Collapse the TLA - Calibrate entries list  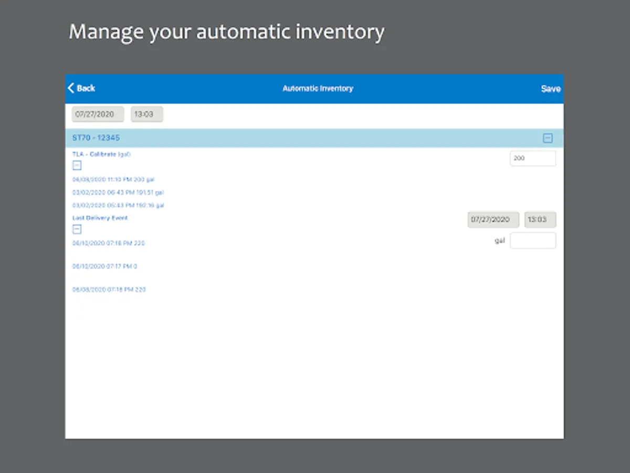coord(77,165)
